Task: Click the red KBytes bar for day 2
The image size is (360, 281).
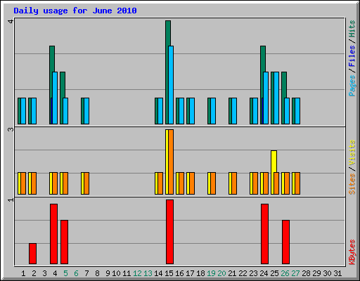Action: click(x=32, y=254)
